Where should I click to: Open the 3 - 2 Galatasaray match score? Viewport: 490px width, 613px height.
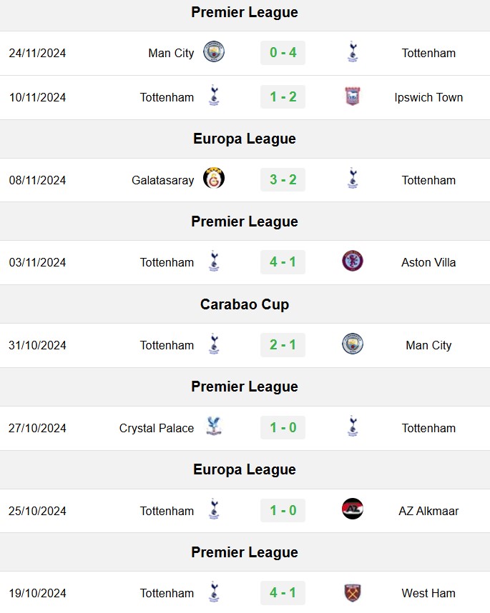pyautogui.click(x=283, y=180)
